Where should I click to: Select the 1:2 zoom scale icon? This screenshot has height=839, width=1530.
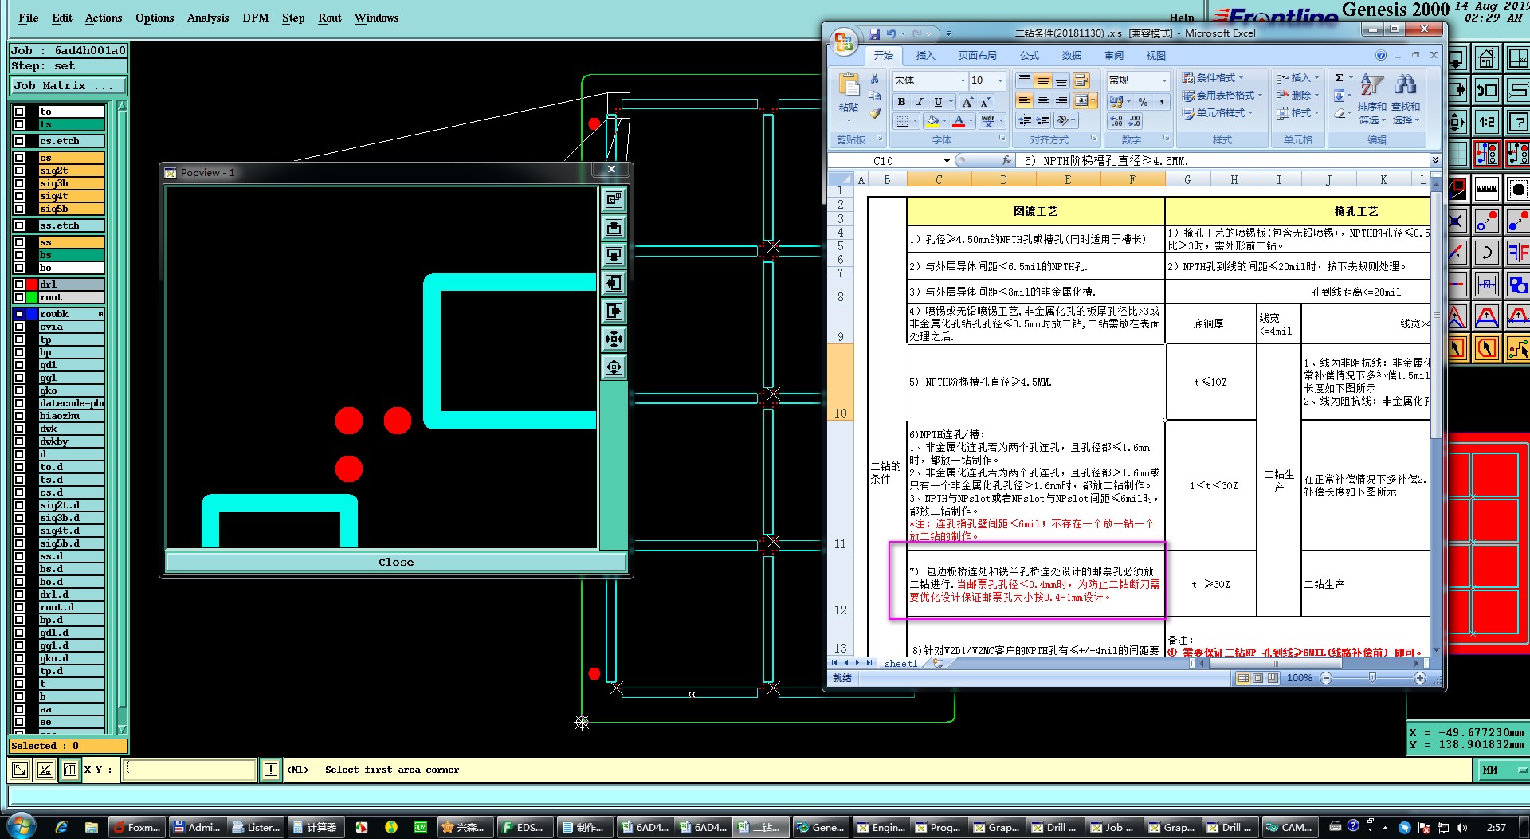(x=1487, y=122)
